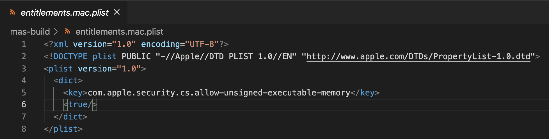
Task: Click the closing dict tag
Action: tap(70, 117)
